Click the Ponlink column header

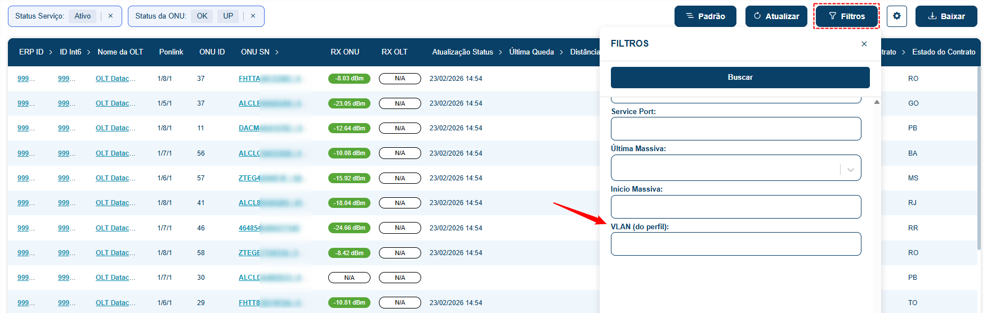click(x=171, y=52)
